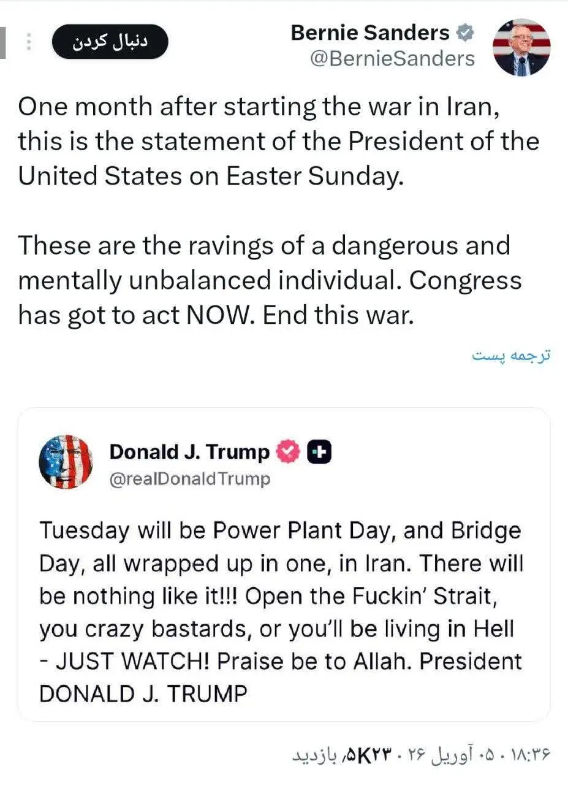The image size is (568, 785).
Task: Open the Bernie Sanders display name
Action: coord(370,33)
